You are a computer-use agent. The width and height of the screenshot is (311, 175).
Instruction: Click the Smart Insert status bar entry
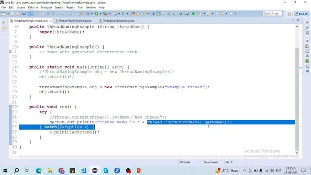coord(211,162)
